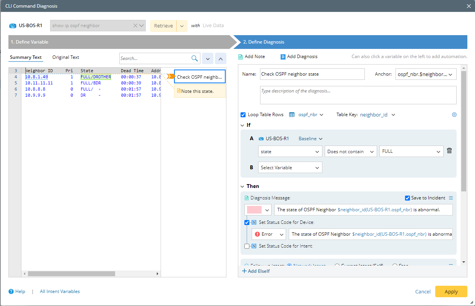
Task: Toggle the Loop Table Rows checkbox
Action: click(x=243, y=115)
